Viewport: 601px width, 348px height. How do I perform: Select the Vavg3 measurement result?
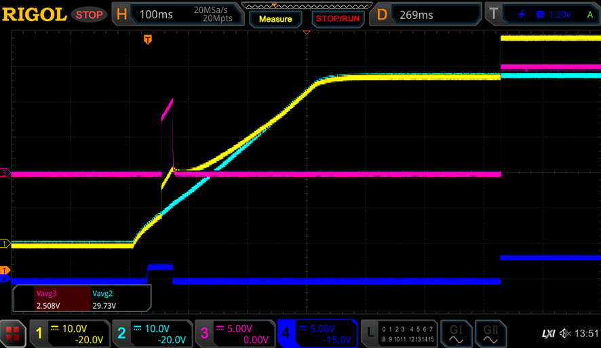(62, 299)
